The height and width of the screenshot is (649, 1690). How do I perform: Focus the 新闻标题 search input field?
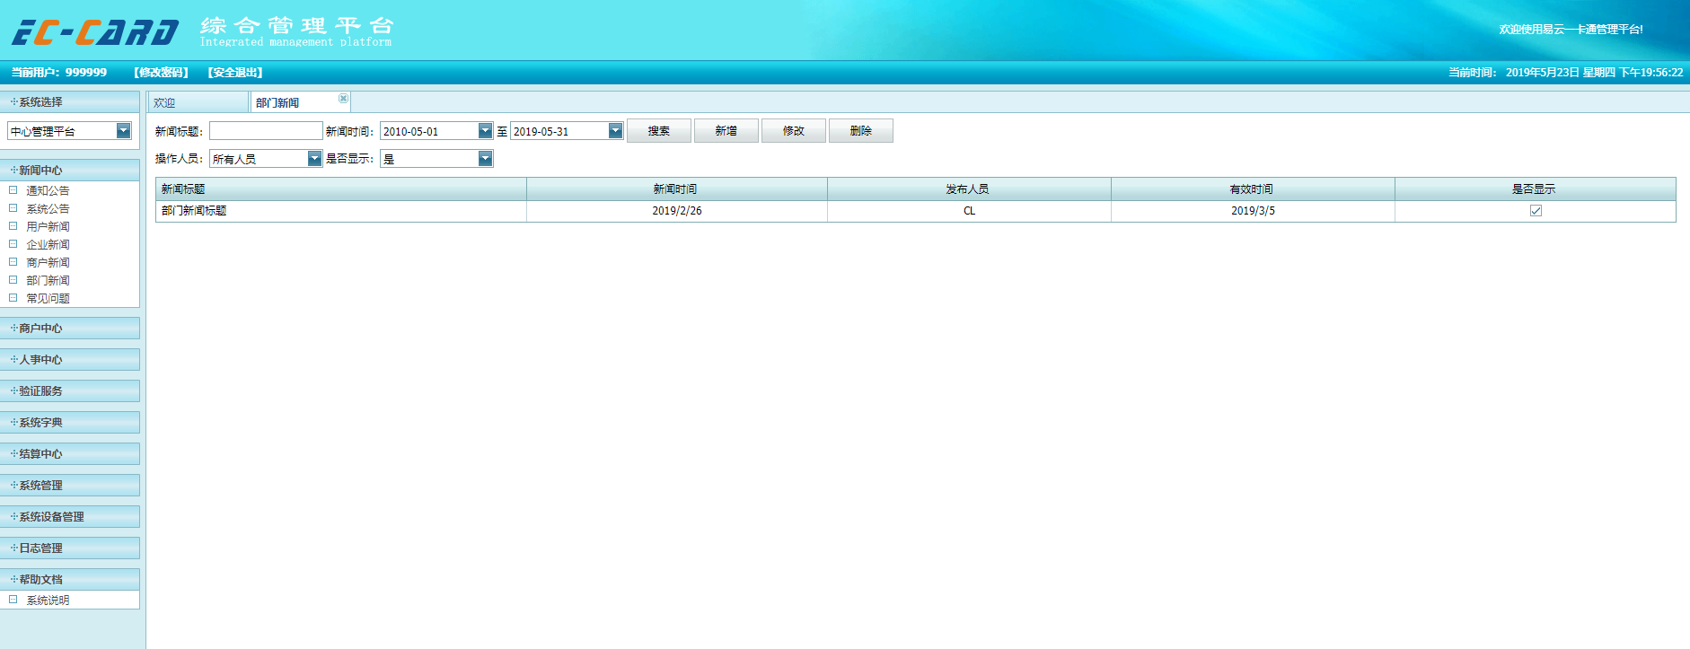[266, 131]
